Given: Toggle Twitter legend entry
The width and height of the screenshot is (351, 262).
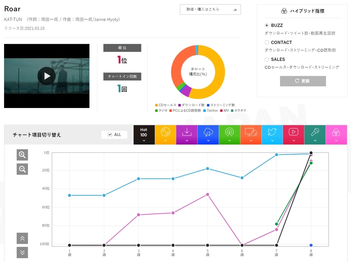Looking at the screenshot, I should pos(210,110).
